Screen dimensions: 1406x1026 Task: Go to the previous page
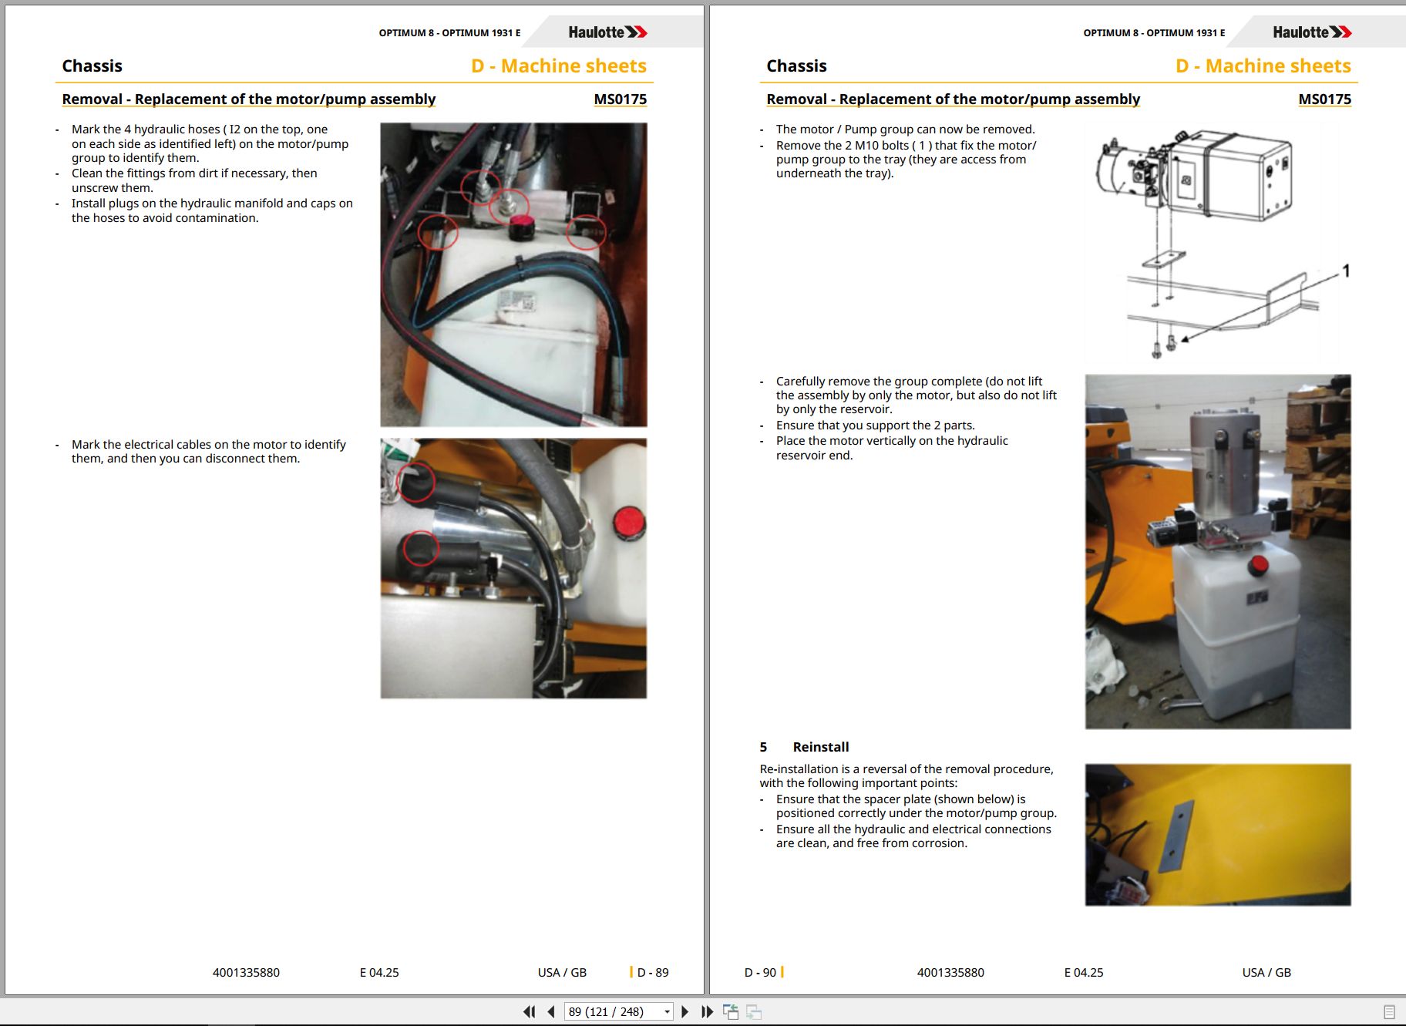551,1011
